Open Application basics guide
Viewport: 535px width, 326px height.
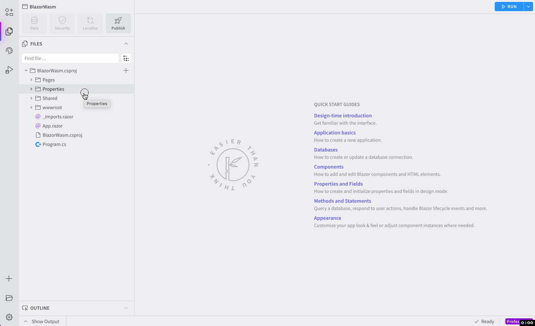[x=335, y=133]
